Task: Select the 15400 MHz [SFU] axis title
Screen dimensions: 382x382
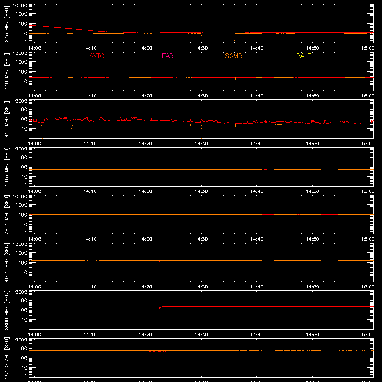Action: tap(7, 358)
